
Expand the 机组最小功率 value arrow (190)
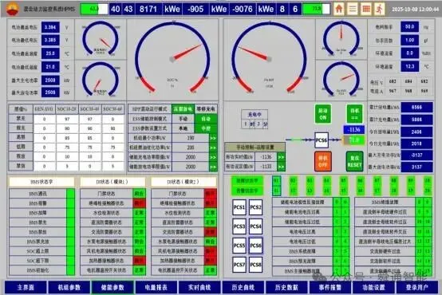pos(213,138)
